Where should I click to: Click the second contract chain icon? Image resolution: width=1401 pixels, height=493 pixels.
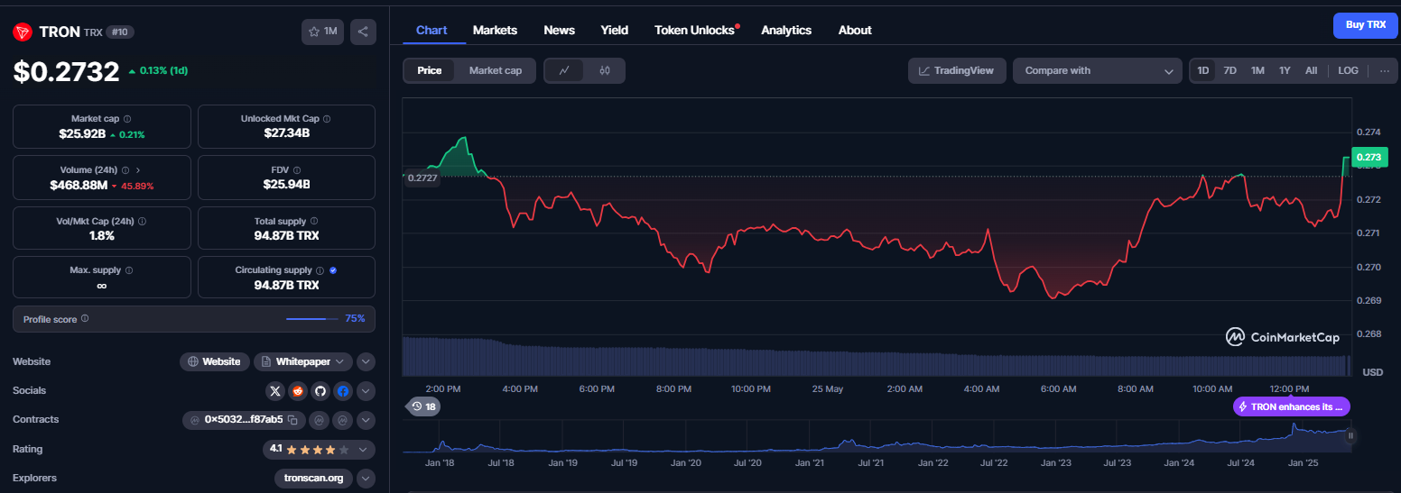(x=319, y=420)
